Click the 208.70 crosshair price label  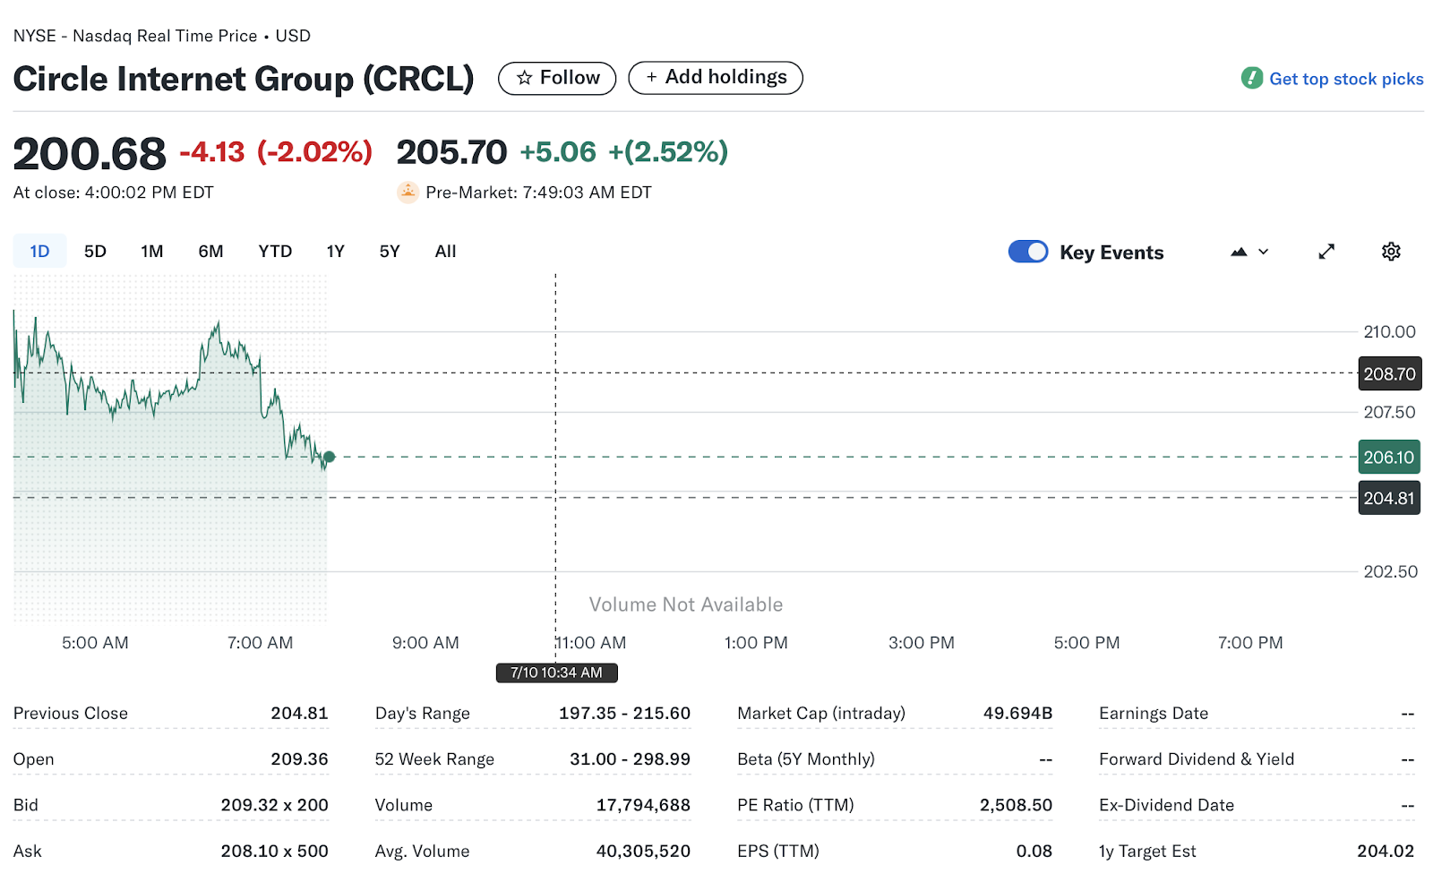(1389, 374)
